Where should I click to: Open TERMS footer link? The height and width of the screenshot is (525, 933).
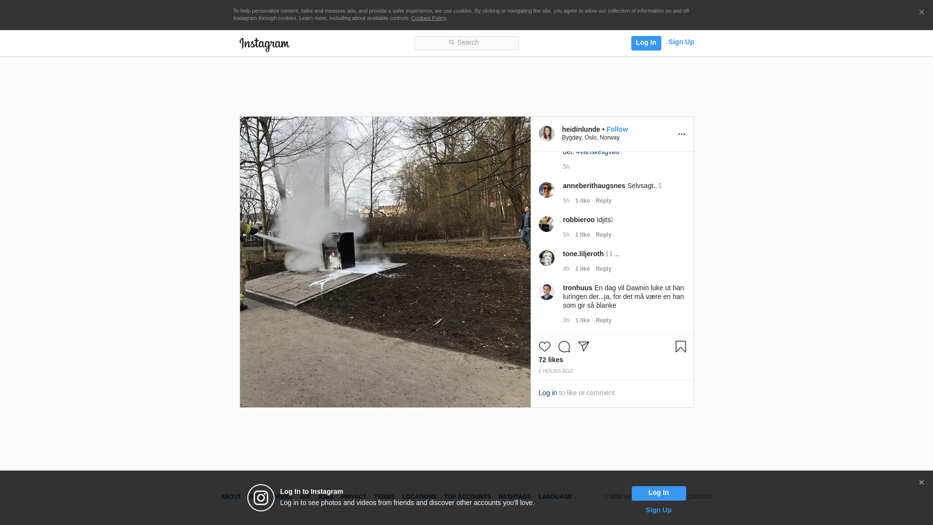(384, 497)
